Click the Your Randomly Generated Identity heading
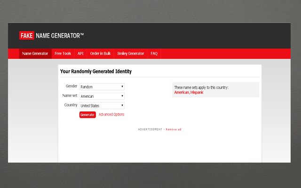 [x=96, y=71]
